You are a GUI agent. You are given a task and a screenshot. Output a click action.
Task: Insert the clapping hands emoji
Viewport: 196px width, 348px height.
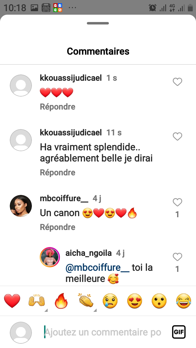click(85, 301)
